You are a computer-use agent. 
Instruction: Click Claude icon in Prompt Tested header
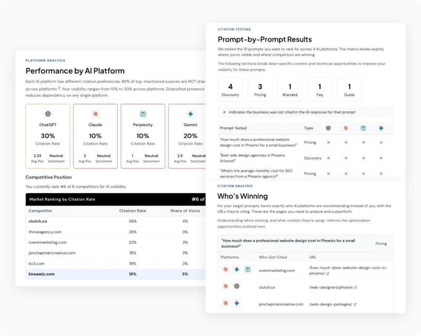(x=346, y=128)
